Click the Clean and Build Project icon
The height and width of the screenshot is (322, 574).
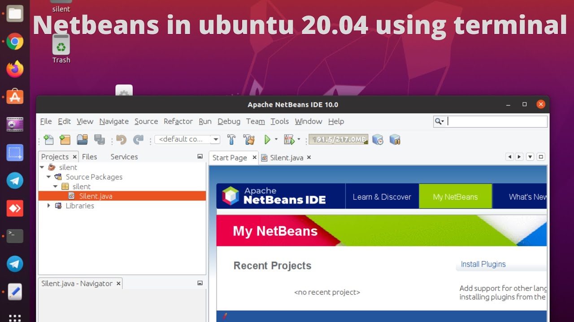(249, 140)
